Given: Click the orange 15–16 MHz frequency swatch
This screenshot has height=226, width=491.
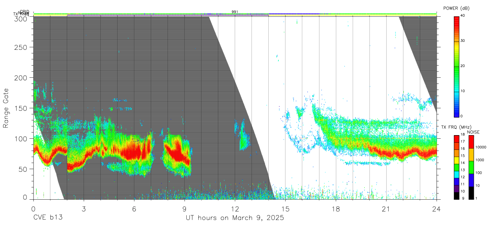Looking at the screenshot, I should click(456, 153).
